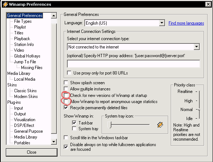Enable Scroll title in the Windows taskbar

click(66, 137)
